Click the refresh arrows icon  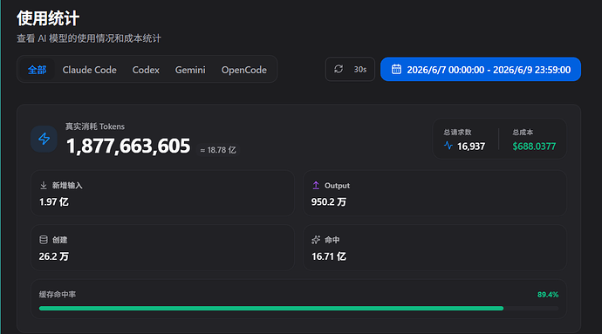click(x=339, y=69)
